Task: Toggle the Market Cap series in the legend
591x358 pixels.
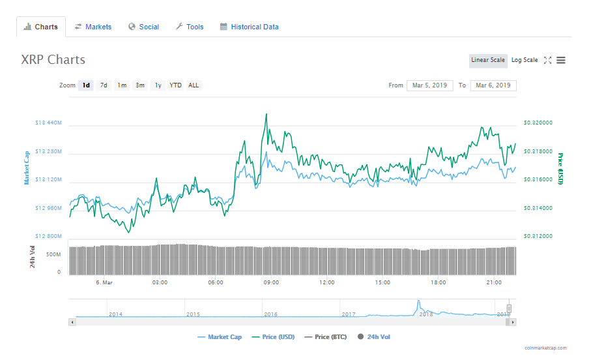Action: click(220, 337)
